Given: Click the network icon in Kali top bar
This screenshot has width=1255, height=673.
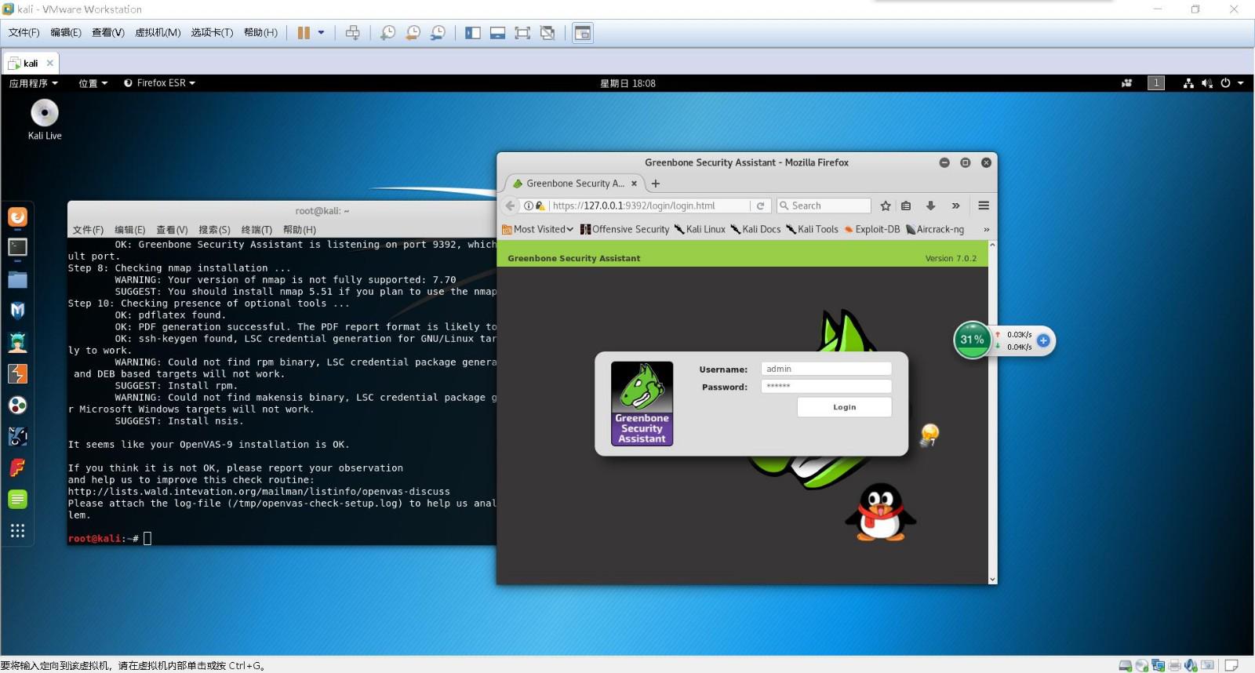Looking at the screenshot, I should tap(1188, 83).
